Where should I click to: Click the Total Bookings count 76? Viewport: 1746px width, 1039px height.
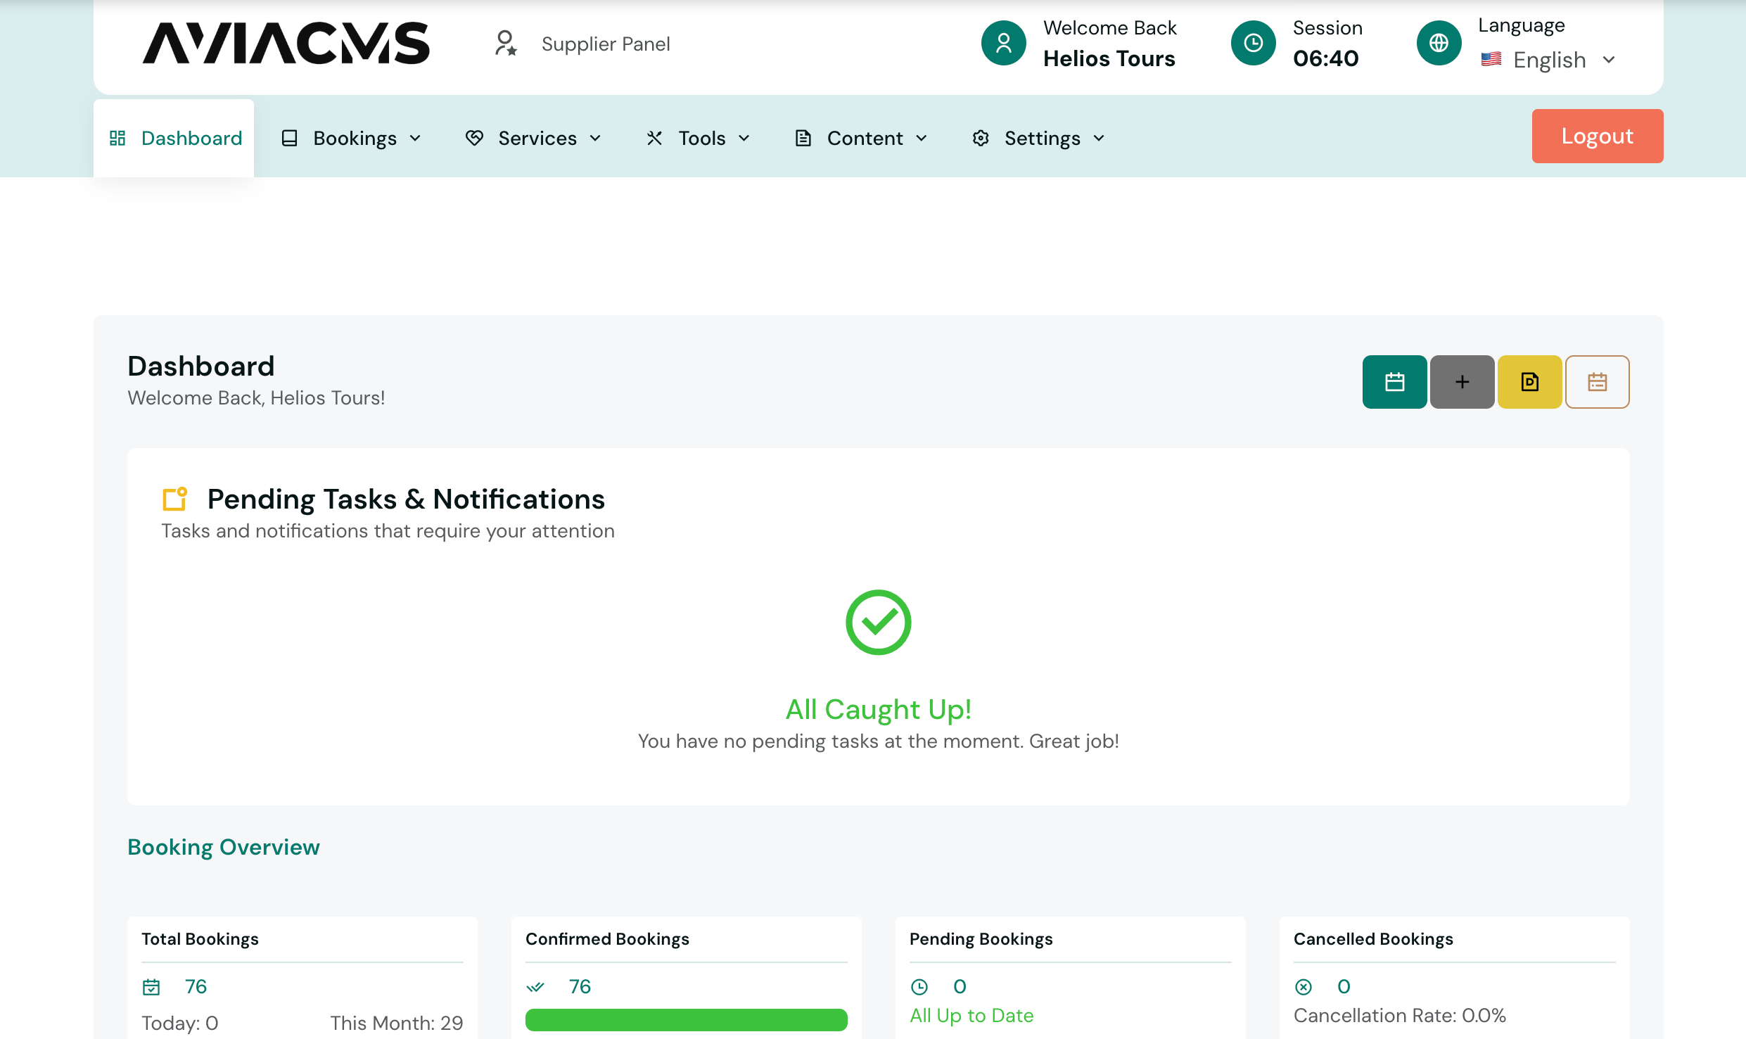pyautogui.click(x=196, y=986)
